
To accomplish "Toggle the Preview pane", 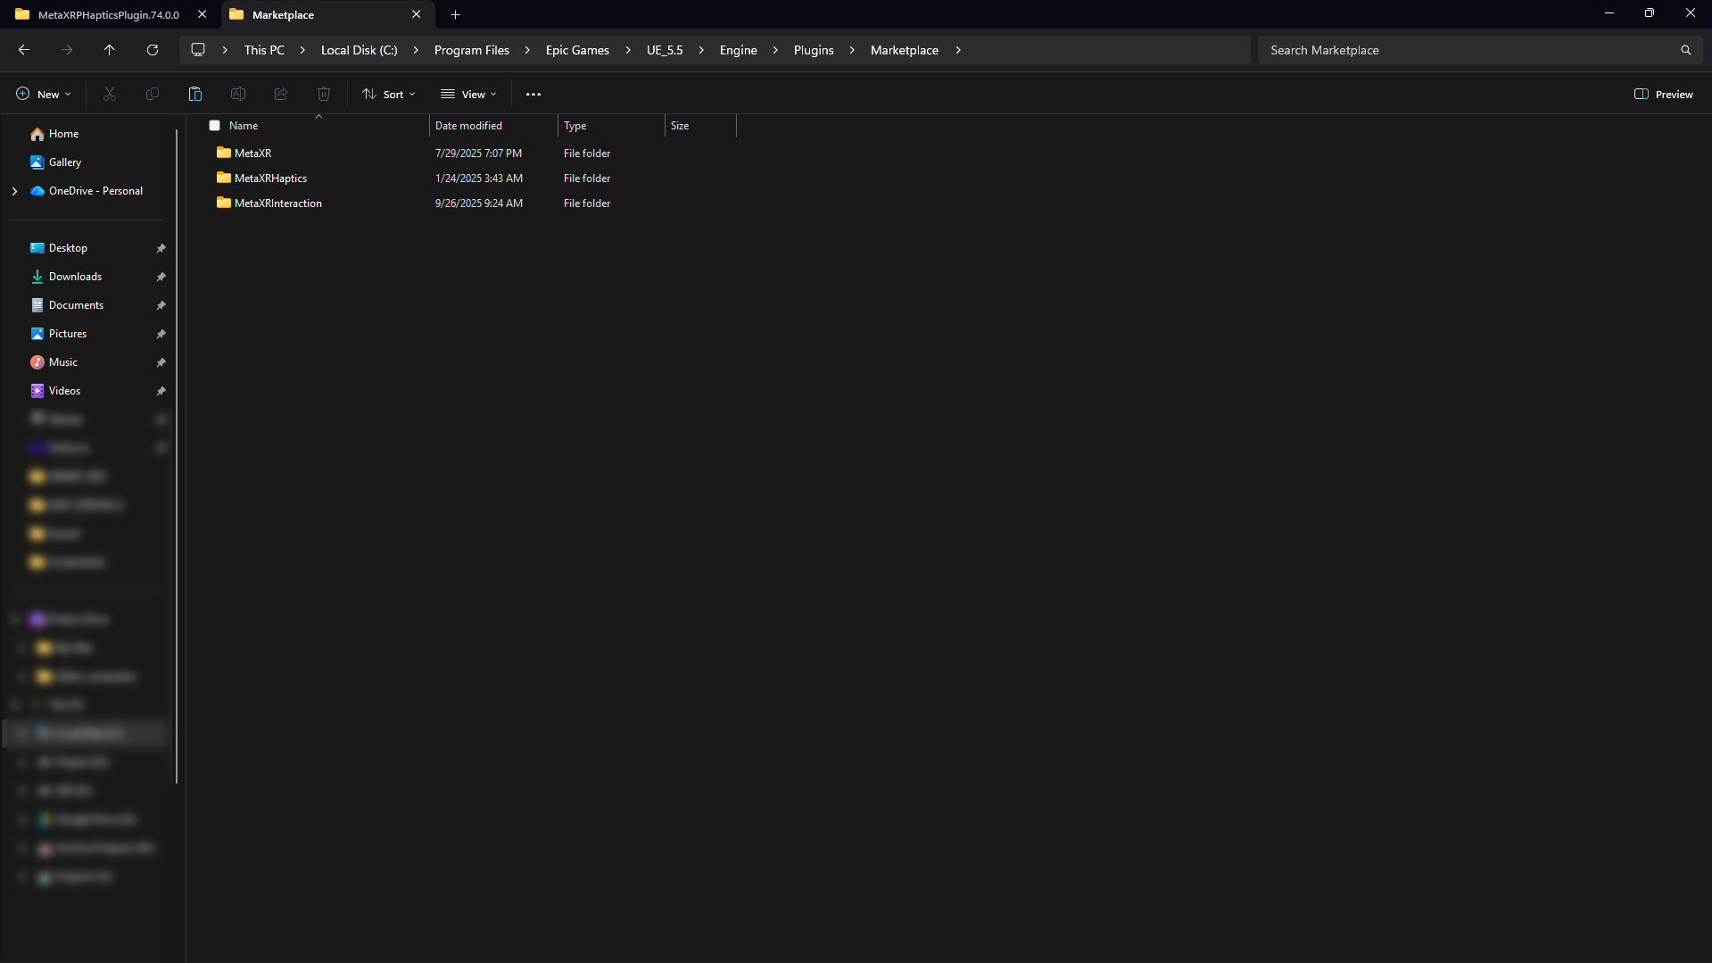I will (x=1663, y=94).
